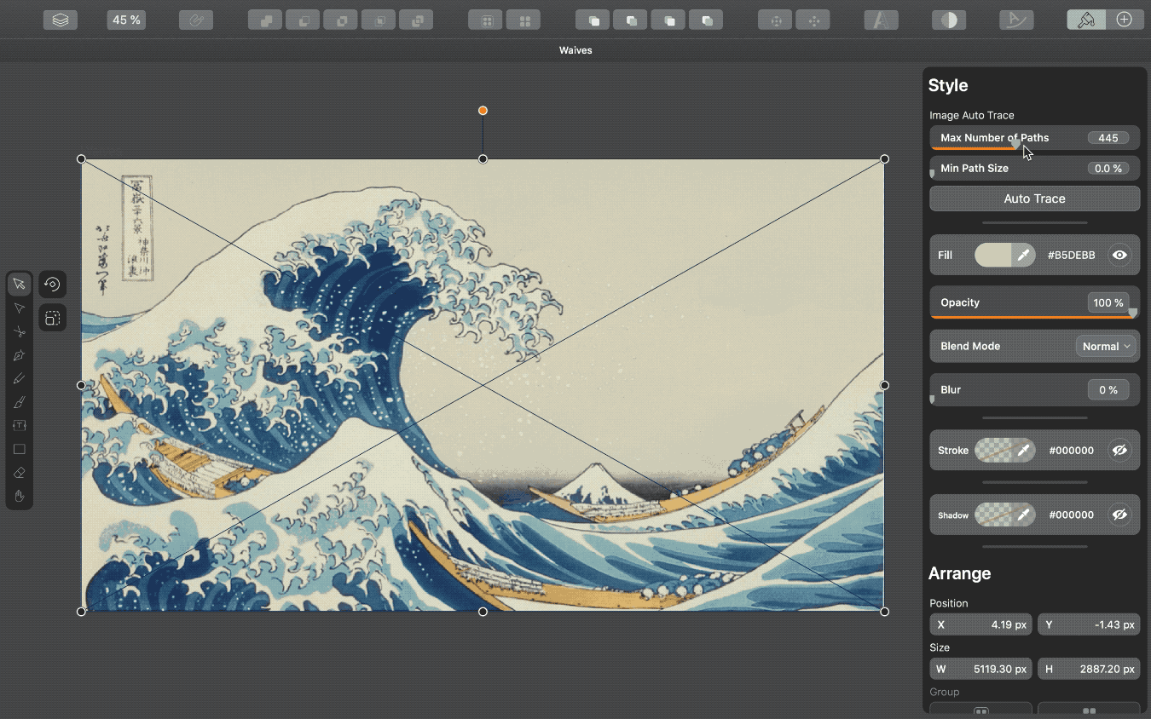This screenshot has width=1151, height=719.
Task: Open the 45 % zoom level control
Action: 126,20
